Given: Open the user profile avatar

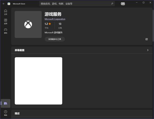Looking at the screenshot, I should tap(123, 4).
